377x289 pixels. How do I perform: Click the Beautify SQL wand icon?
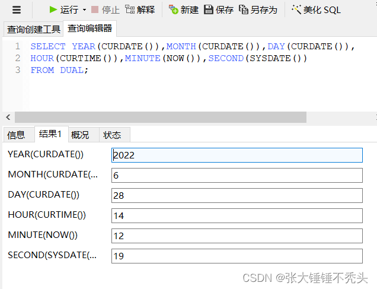[x=296, y=9]
